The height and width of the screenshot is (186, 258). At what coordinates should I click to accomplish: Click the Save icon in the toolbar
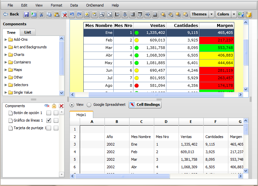[x=26, y=14]
